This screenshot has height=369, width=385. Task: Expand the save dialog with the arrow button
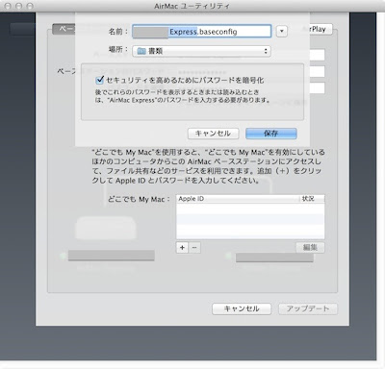click(x=282, y=31)
